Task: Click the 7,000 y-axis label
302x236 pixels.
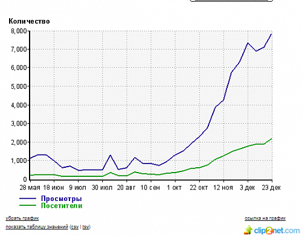Action: tap(19, 49)
